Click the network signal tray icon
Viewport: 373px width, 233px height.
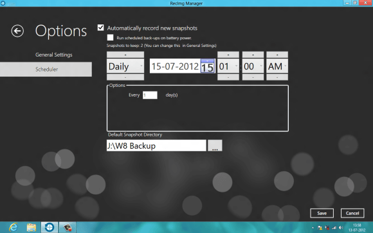click(334, 228)
